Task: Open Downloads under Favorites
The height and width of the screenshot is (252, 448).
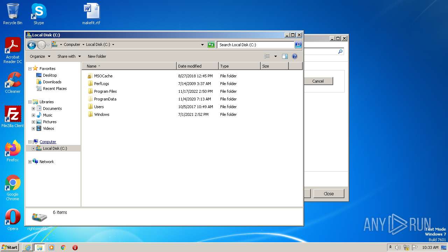Action: pyautogui.click(x=52, y=82)
